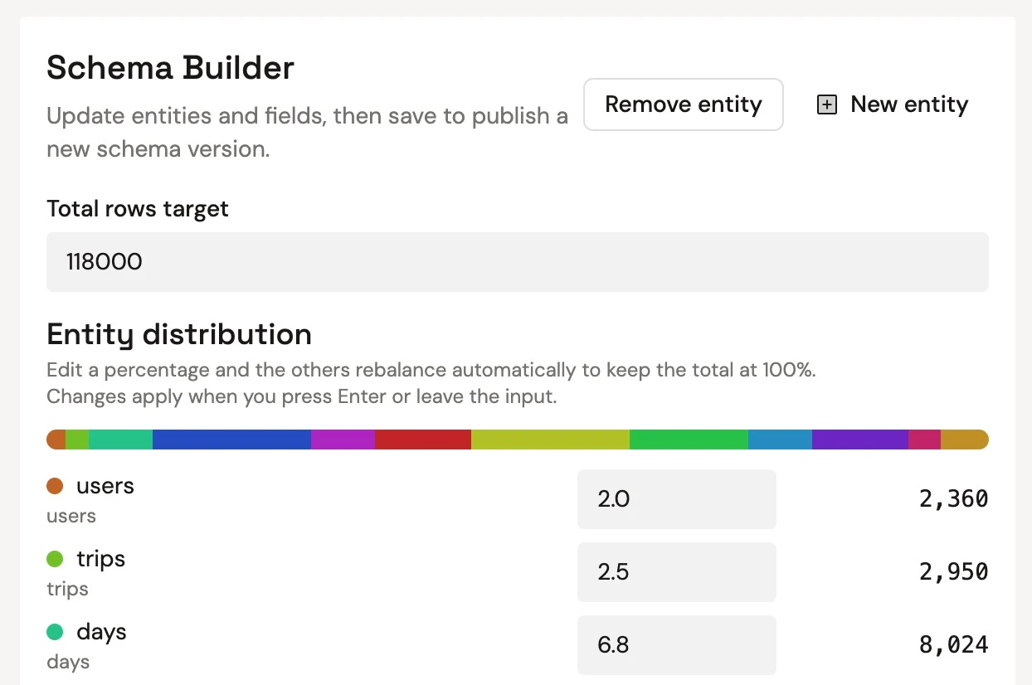This screenshot has height=685, width=1032.
Task: Click the trips percentage input
Action: 676,572
